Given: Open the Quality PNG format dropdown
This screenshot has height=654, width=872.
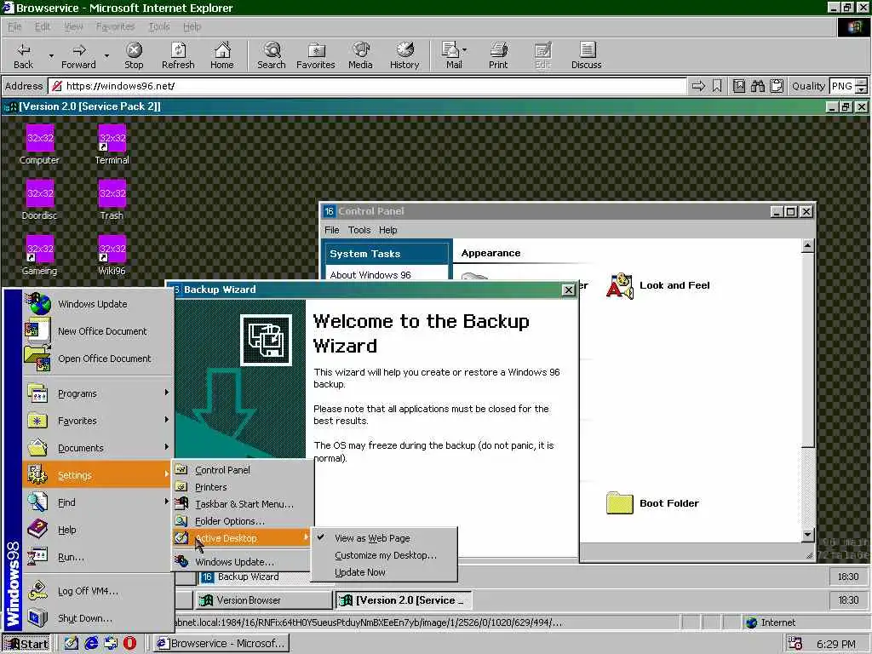Looking at the screenshot, I should 861,86.
